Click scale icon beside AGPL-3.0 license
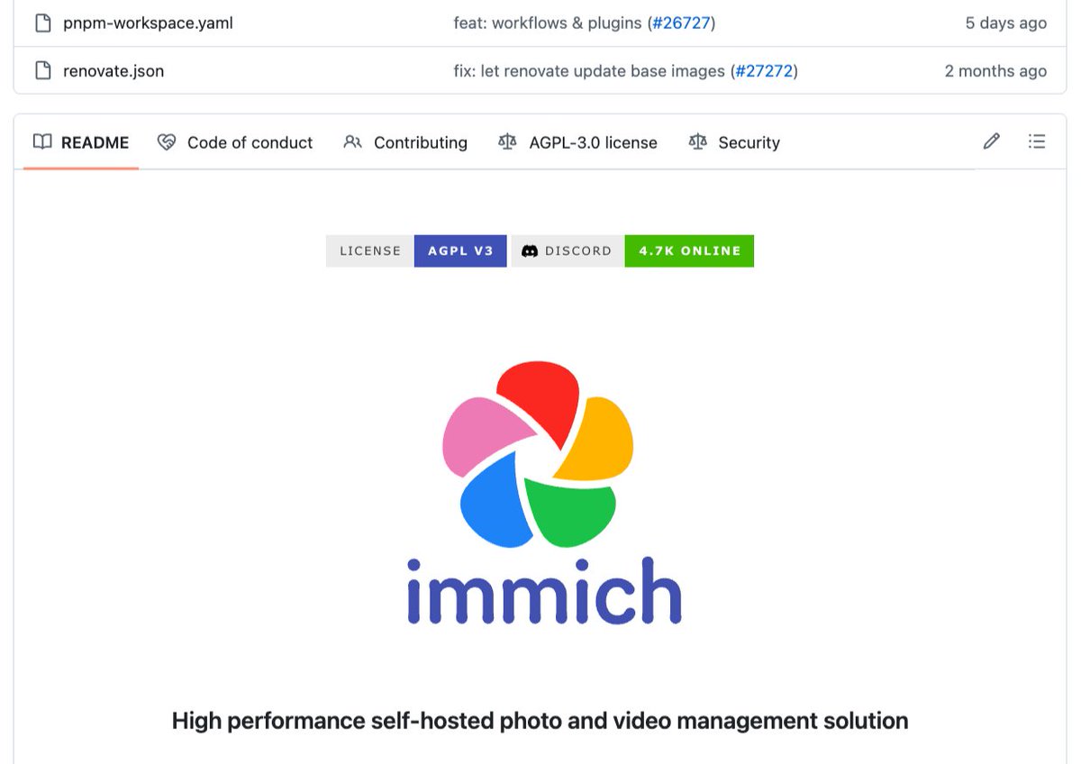The height and width of the screenshot is (764, 1081). click(508, 142)
